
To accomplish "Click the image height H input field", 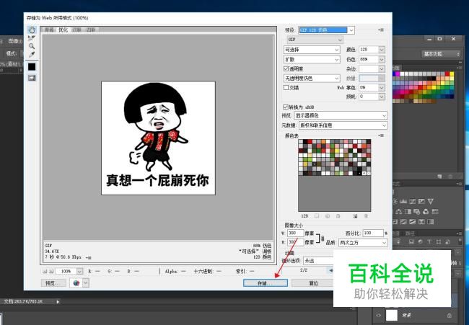I will pyautogui.click(x=295, y=242).
